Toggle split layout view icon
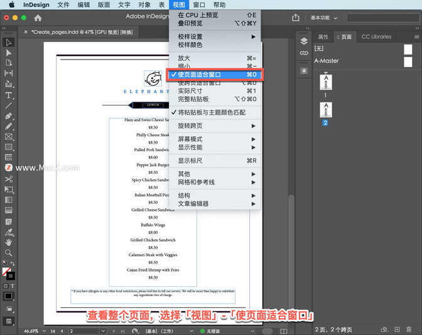Screen dimensions: 422x335 283,331
